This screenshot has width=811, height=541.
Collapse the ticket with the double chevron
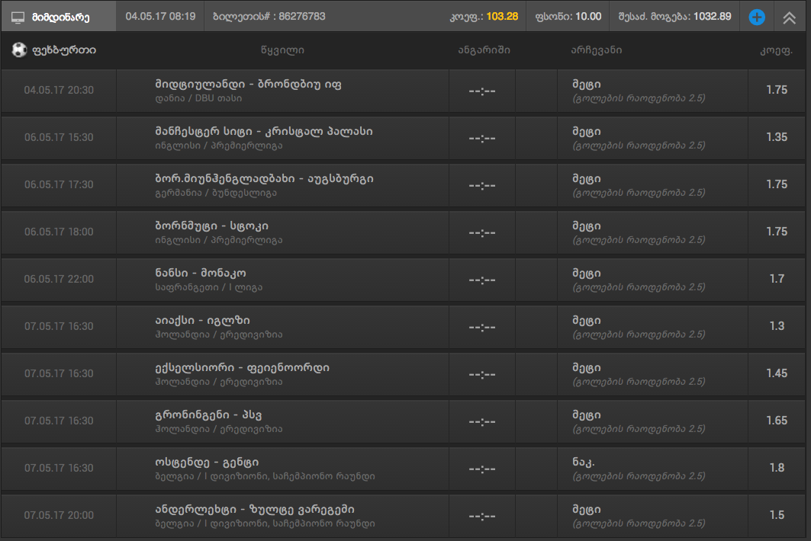tap(789, 18)
